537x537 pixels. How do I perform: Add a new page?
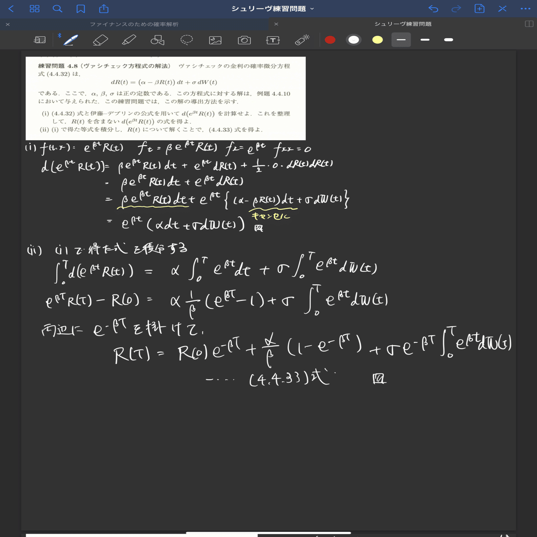pyautogui.click(x=480, y=8)
